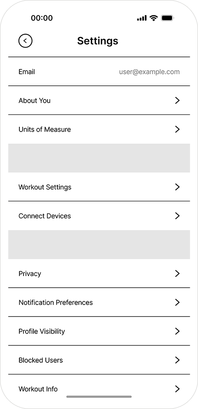The height and width of the screenshot is (409, 198).
Task: Tap the battery status icon
Action: [167, 18]
